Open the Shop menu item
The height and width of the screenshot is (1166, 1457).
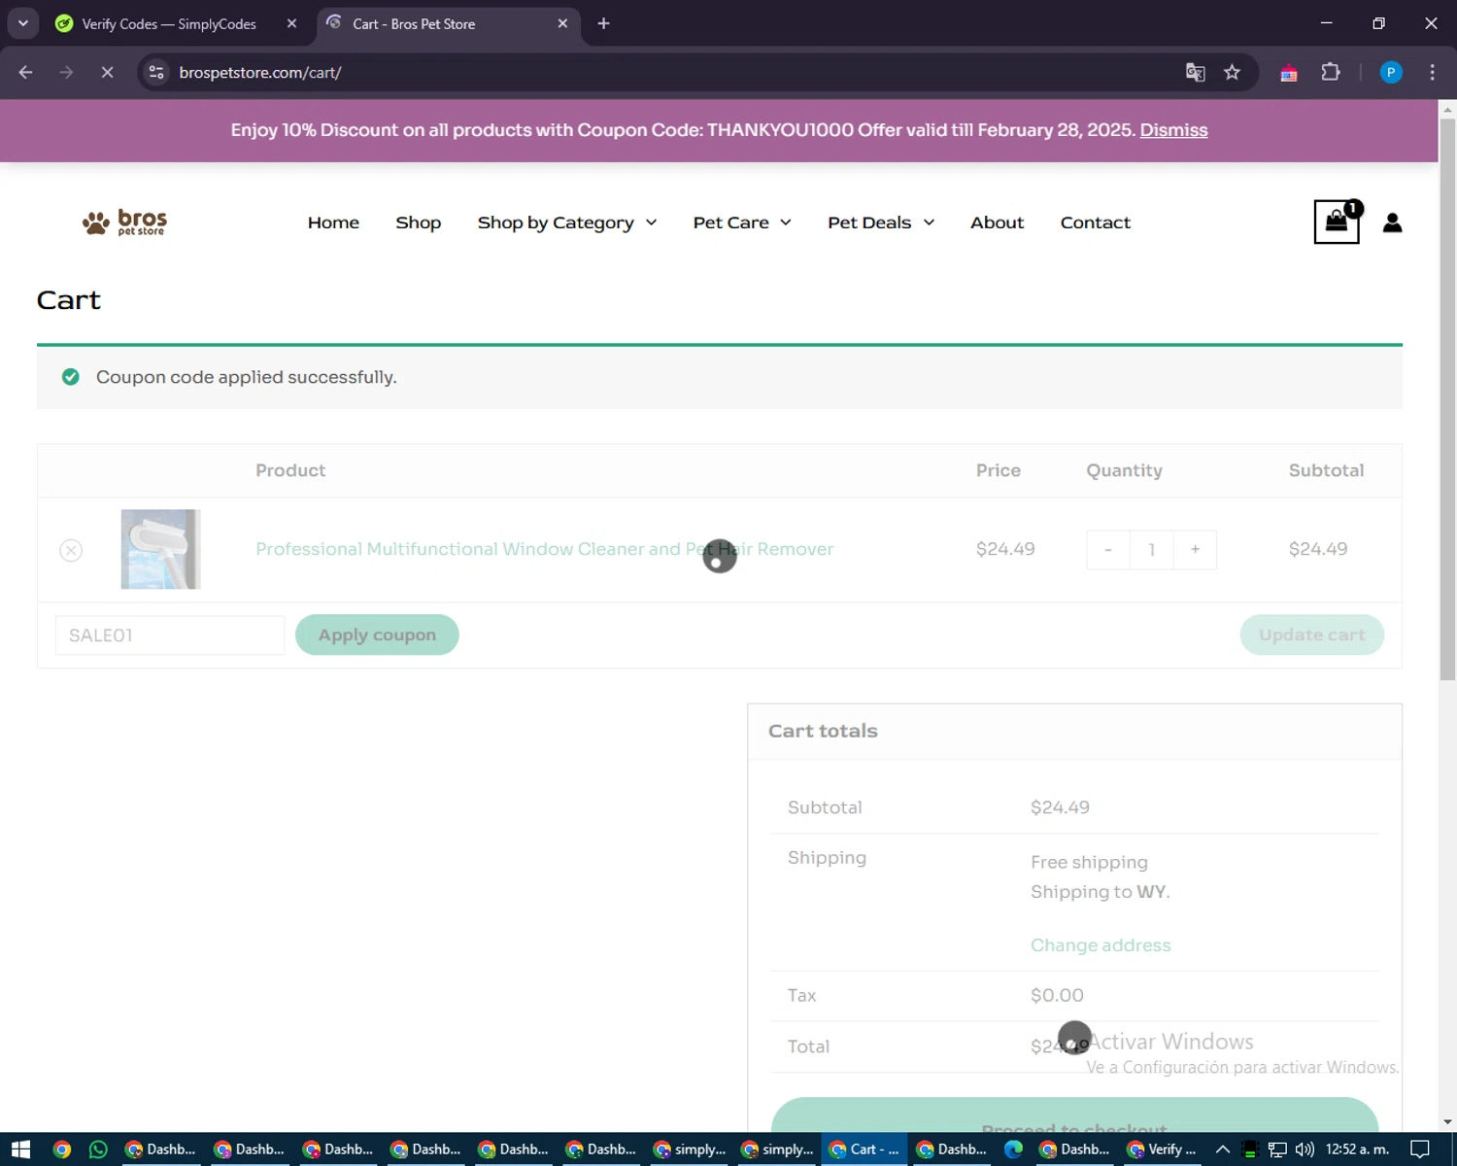click(418, 223)
